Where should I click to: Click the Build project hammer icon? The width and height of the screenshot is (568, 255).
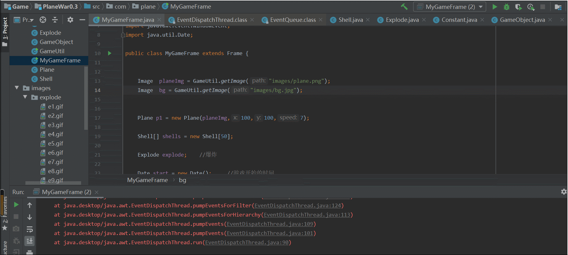click(x=404, y=6)
